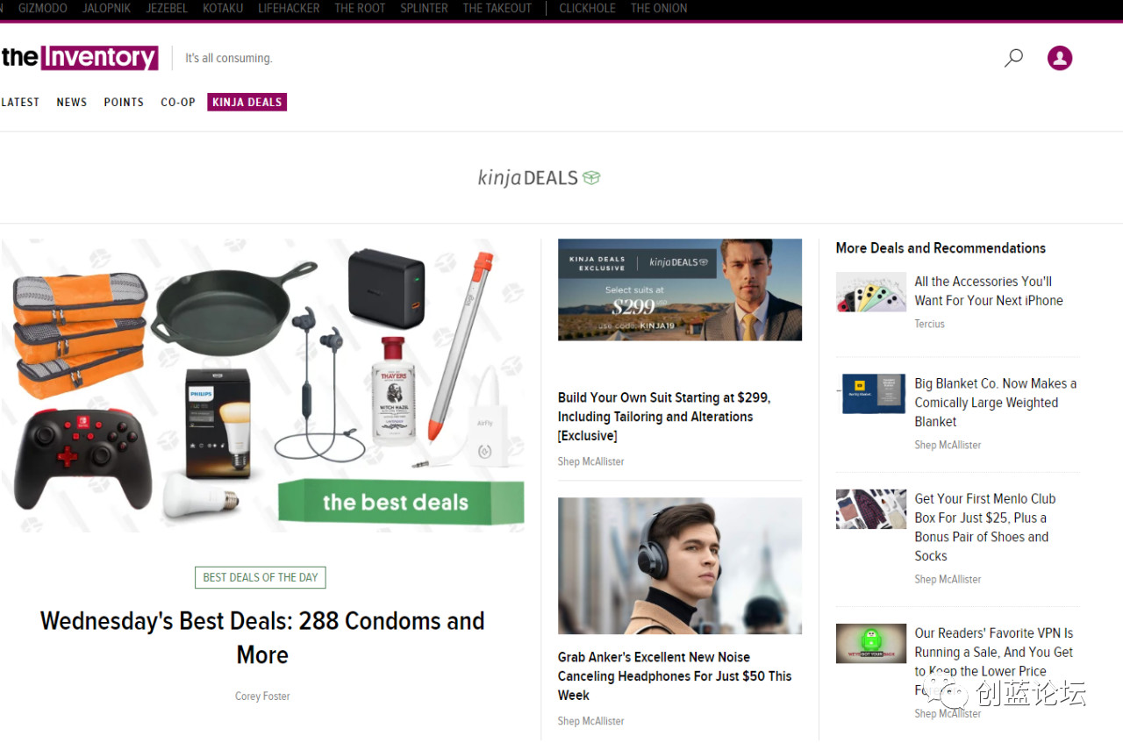
Task: Open The Onion network link
Action: 659,9
